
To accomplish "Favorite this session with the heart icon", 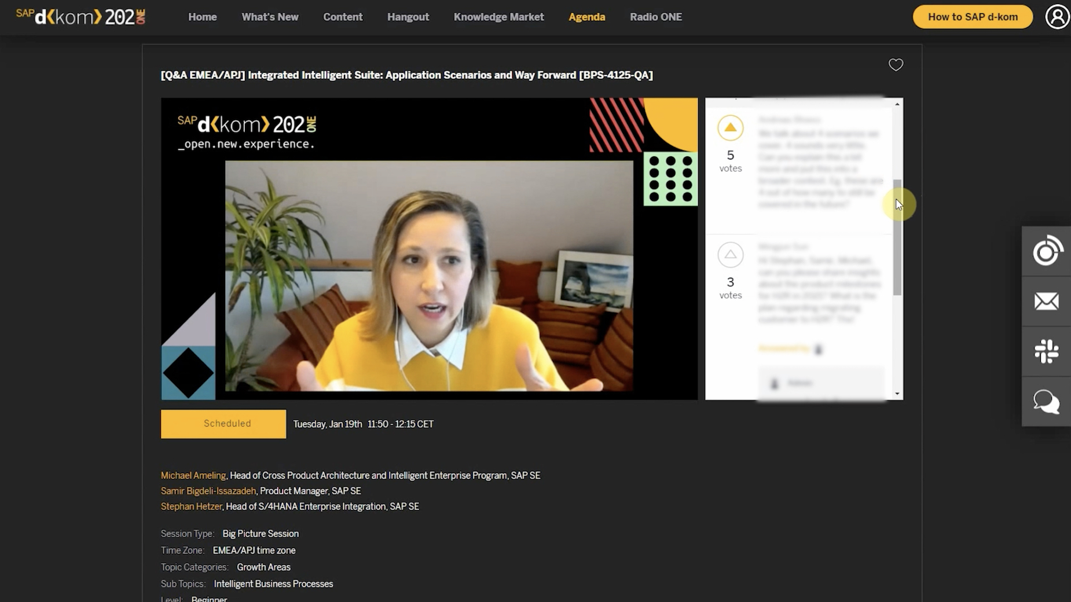I will pos(896,65).
